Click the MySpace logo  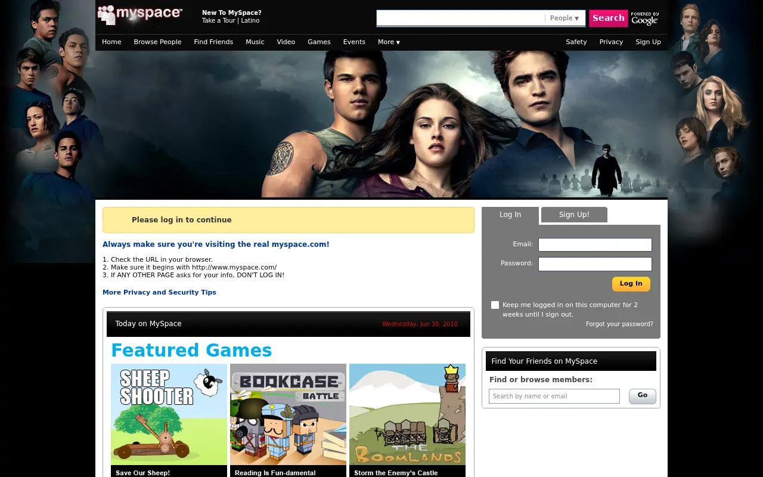coord(140,14)
